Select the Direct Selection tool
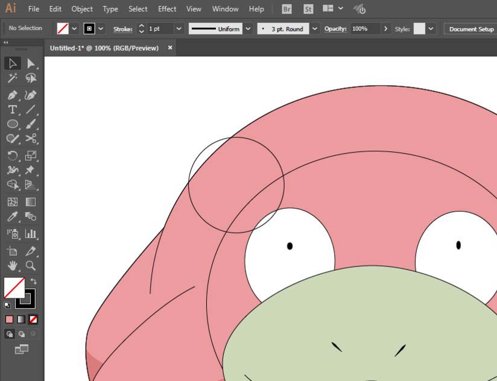 [x=31, y=63]
